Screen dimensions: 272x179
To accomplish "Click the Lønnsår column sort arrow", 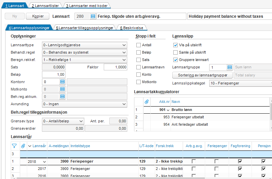I will [x=30, y=146].
